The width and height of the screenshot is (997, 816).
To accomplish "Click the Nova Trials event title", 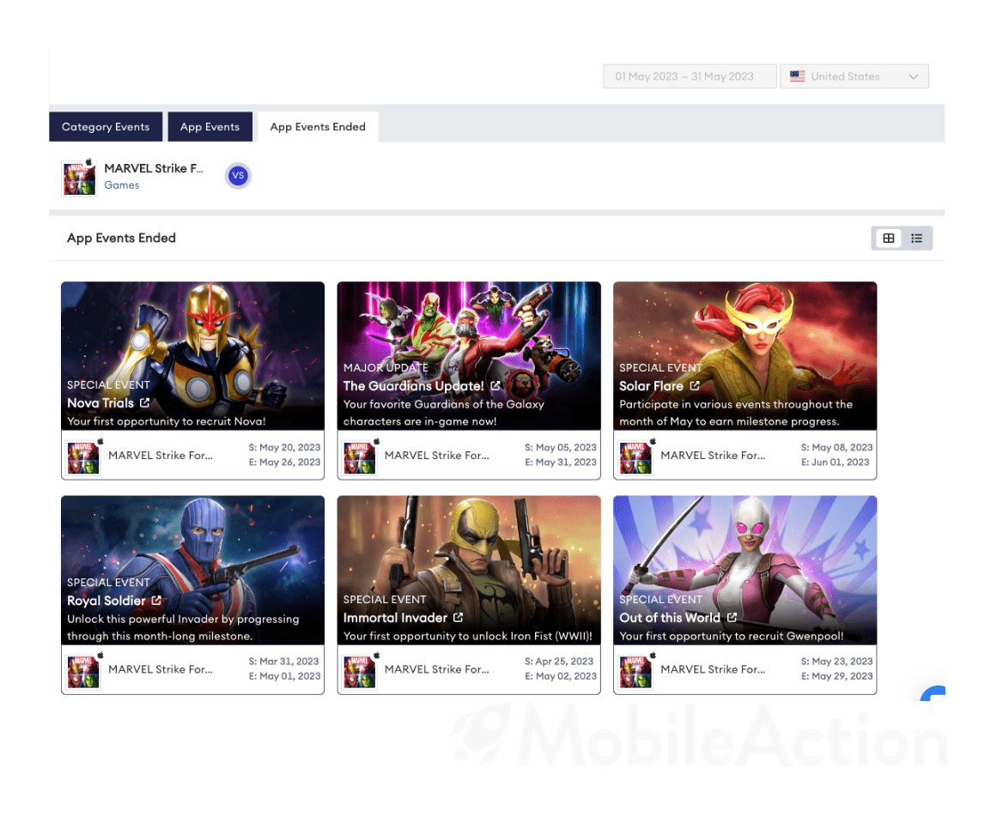I will 100,403.
